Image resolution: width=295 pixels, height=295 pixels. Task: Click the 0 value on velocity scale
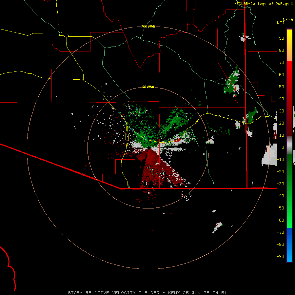283,147
